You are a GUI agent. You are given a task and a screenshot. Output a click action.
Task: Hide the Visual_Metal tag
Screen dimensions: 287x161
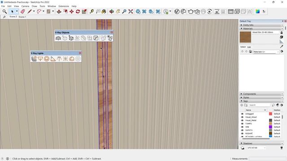coord(242,120)
